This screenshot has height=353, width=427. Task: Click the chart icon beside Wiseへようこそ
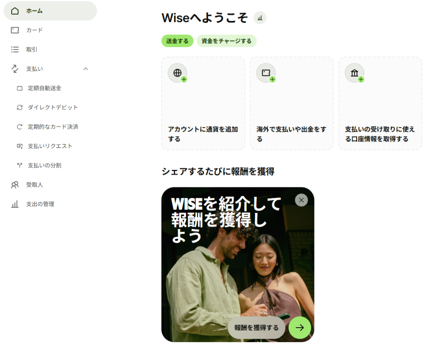pyautogui.click(x=260, y=18)
